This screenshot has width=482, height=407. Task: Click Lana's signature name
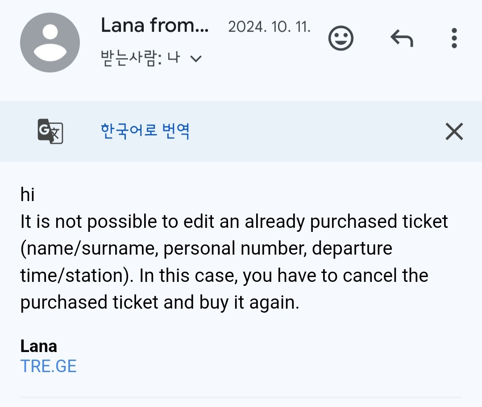click(x=38, y=346)
